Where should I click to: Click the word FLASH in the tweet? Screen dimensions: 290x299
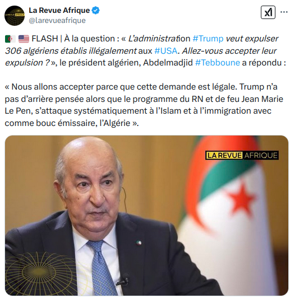tap(45, 39)
